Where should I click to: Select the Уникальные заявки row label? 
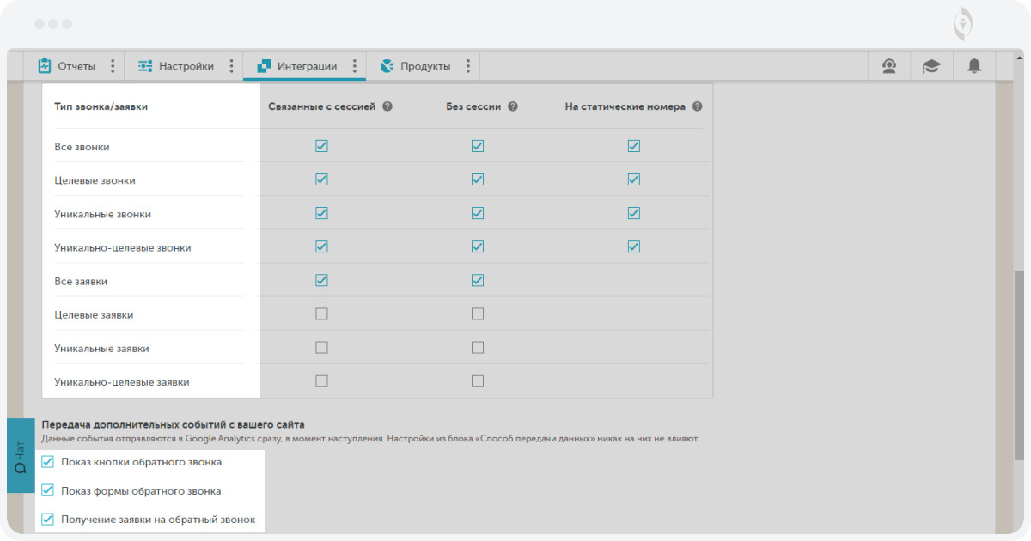pos(101,349)
